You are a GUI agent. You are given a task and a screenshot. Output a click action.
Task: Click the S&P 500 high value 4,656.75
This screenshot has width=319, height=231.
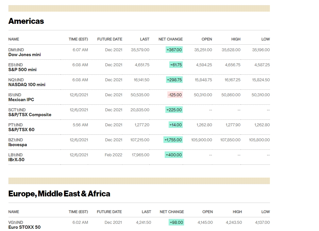233,65
